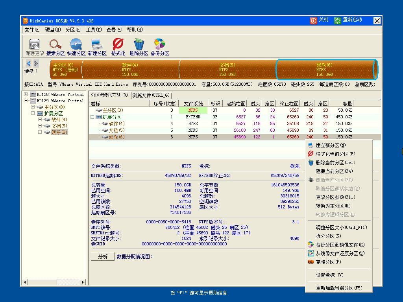Select 主分区(0) row in partition table

coord(235,110)
